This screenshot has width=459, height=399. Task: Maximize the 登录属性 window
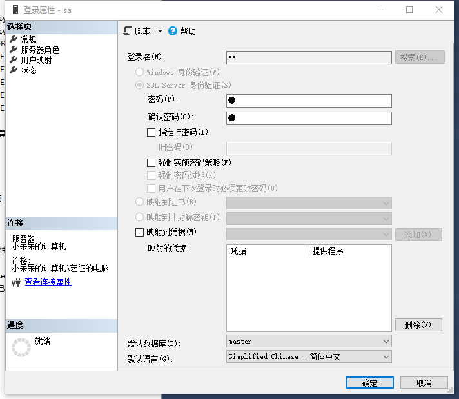click(409, 10)
